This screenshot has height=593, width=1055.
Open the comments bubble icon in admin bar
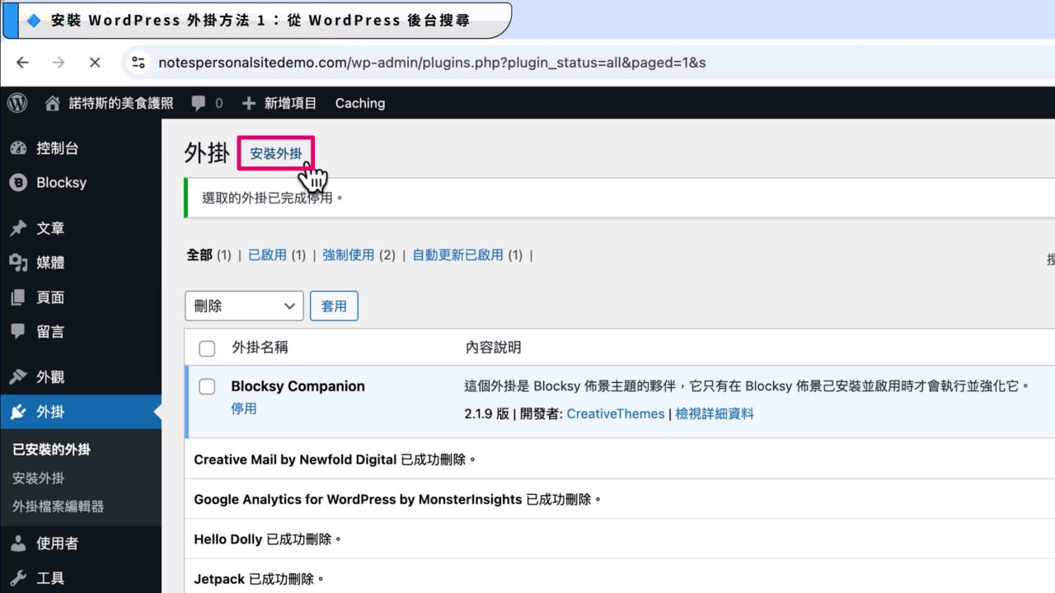[199, 103]
